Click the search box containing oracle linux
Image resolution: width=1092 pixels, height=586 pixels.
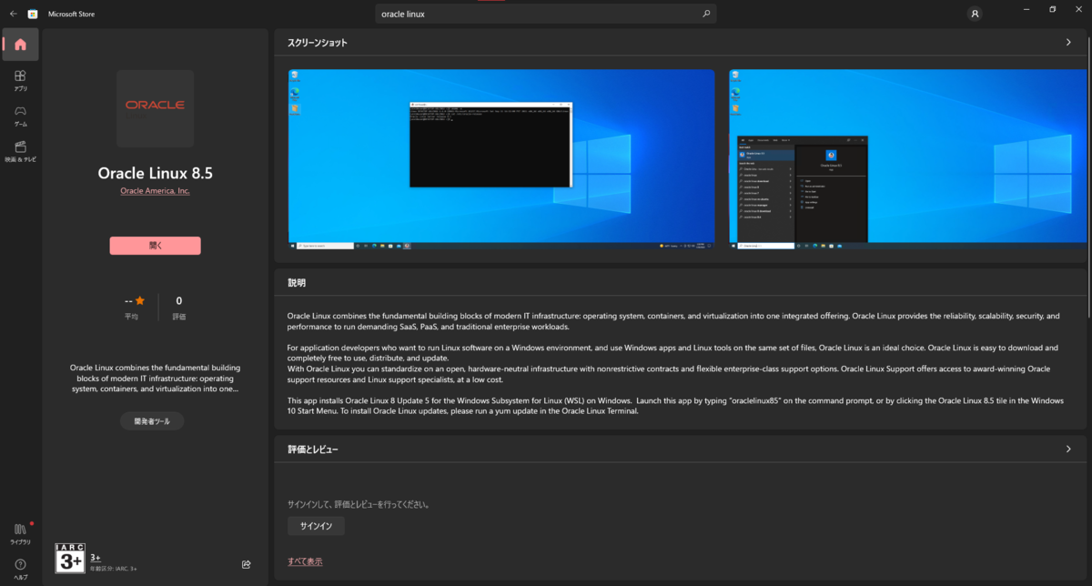click(x=546, y=15)
